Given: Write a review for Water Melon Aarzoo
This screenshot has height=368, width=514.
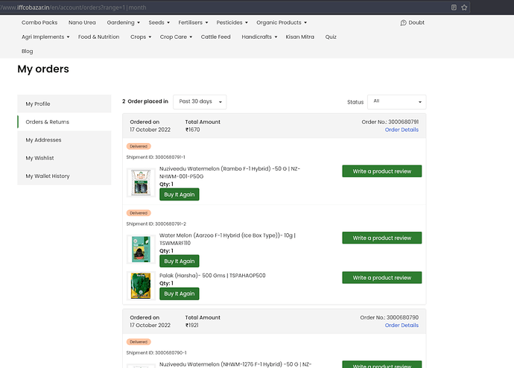Looking at the screenshot, I should (x=382, y=238).
